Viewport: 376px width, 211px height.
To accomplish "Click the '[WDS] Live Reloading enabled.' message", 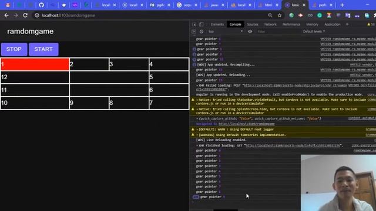I will pyautogui.click(x=221, y=140).
